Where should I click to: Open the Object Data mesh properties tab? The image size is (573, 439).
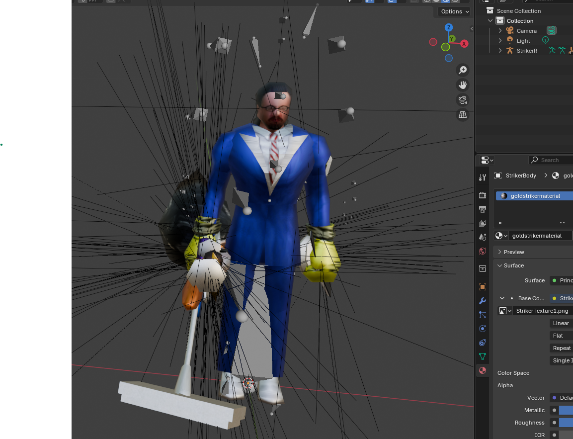483,356
